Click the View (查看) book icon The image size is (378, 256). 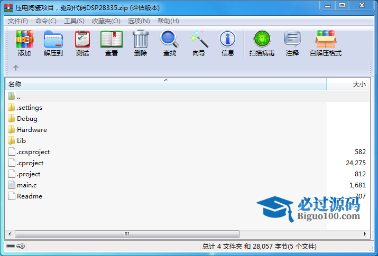pyautogui.click(x=112, y=39)
